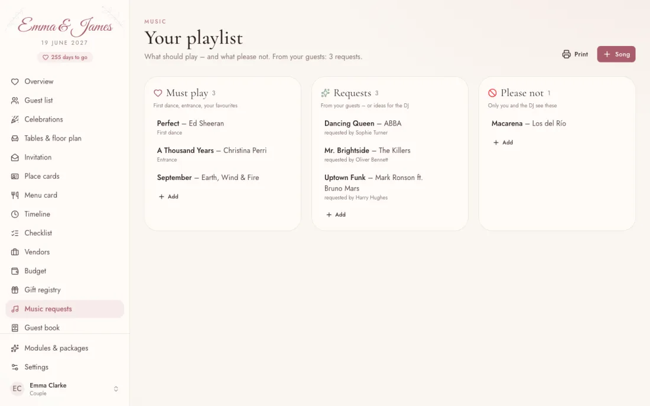Click the EC avatar circle
This screenshot has height=406, width=650.
[17, 389]
